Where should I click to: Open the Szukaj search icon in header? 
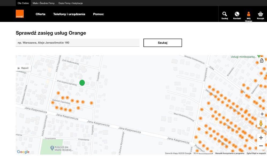[x=224, y=15]
